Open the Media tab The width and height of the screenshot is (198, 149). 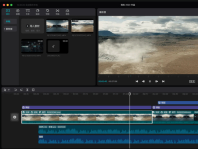click(x=8, y=12)
